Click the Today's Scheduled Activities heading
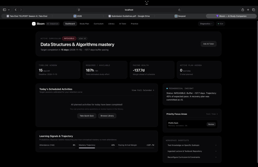This screenshot has height=167, width=258. coord(56,89)
